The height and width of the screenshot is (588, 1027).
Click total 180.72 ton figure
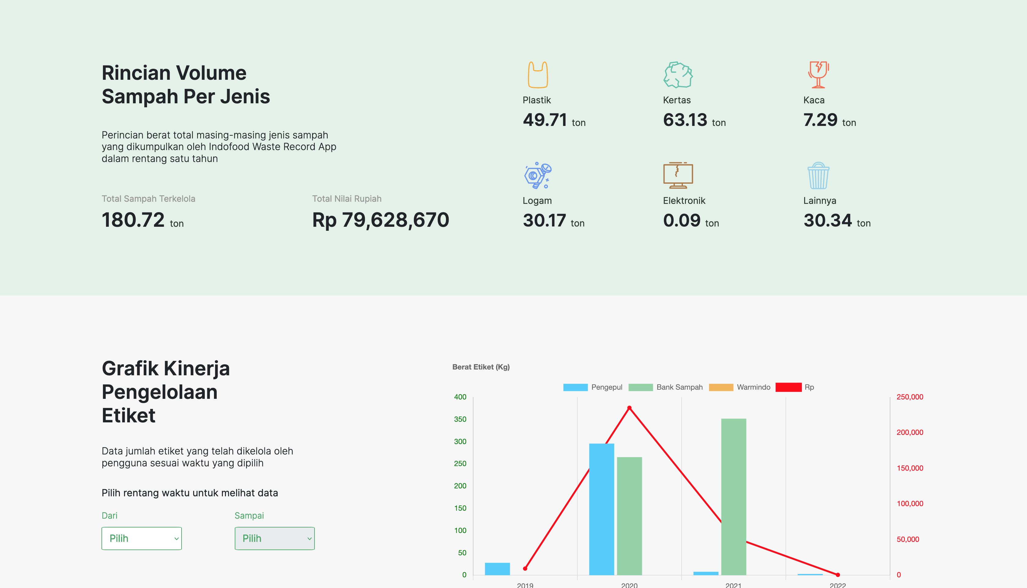(142, 220)
